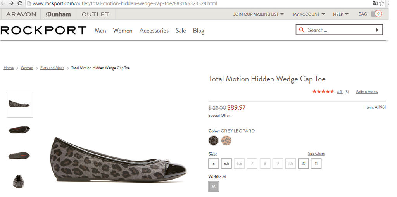Choose the tan leopard color swatch

coord(226,140)
